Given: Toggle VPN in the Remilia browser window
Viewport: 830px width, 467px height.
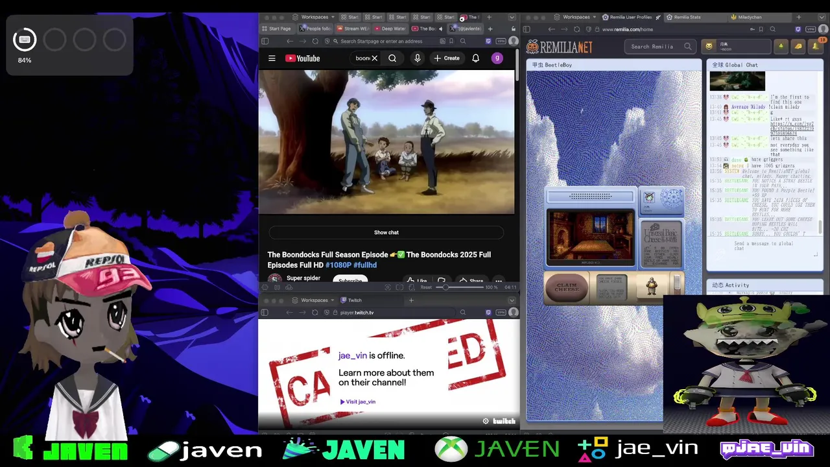Looking at the screenshot, I should 811,29.
